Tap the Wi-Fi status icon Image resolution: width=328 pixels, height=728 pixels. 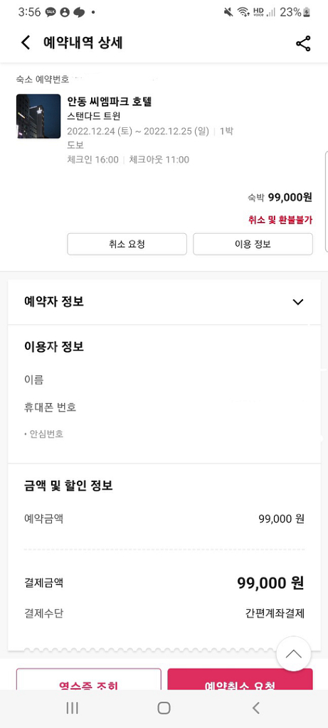click(243, 13)
